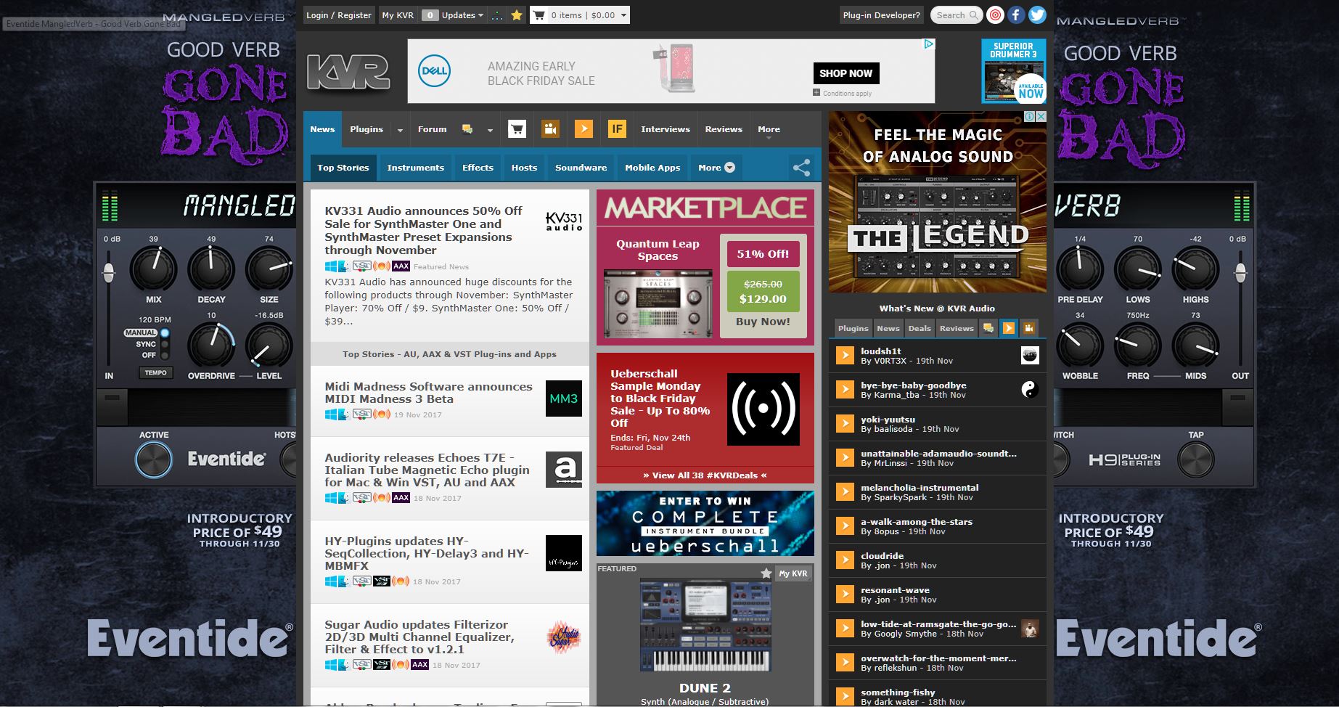Click the Search input field
The width and height of the screenshot is (1339, 707).
pyautogui.click(x=951, y=15)
